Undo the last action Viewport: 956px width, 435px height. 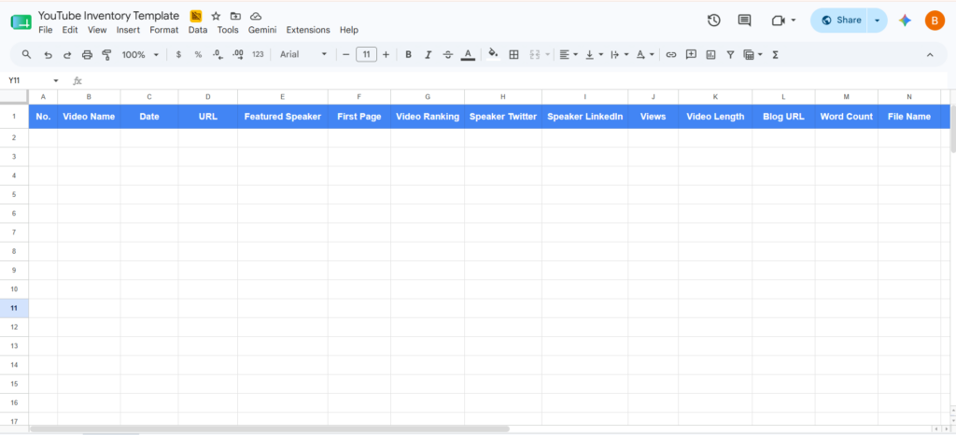click(x=48, y=55)
